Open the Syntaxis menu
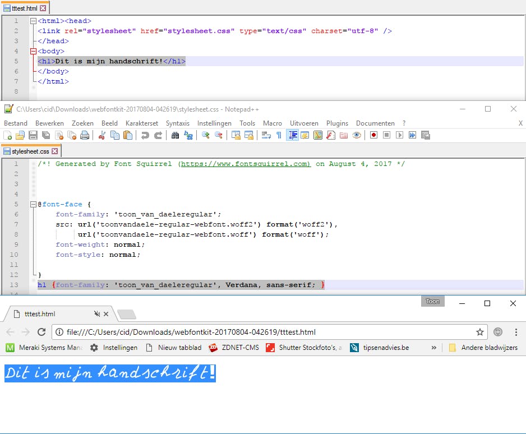 177,123
